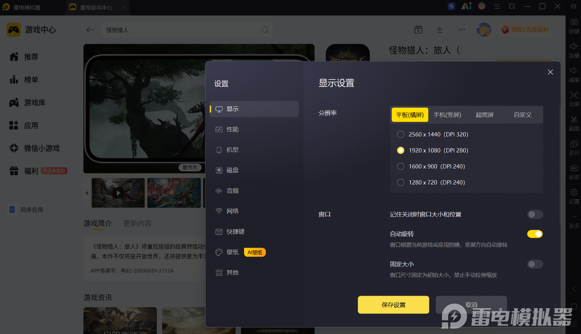Viewport: 581px width, 334px height.
Task: Open 其他 settings category
Action: tap(254, 273)
